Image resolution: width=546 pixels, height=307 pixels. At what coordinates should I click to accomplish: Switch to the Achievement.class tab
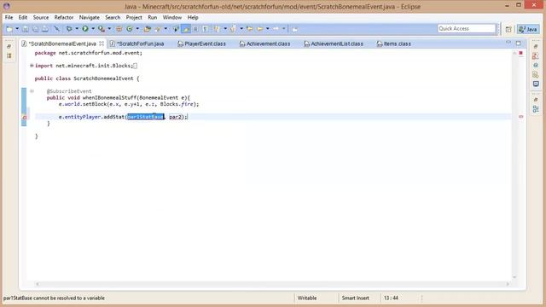[x=264, y=43]
